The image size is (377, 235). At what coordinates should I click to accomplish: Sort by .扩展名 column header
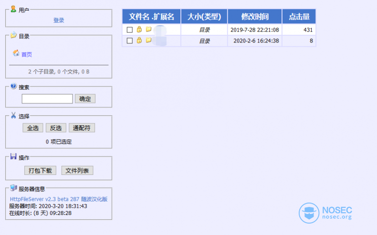[163, 17]
